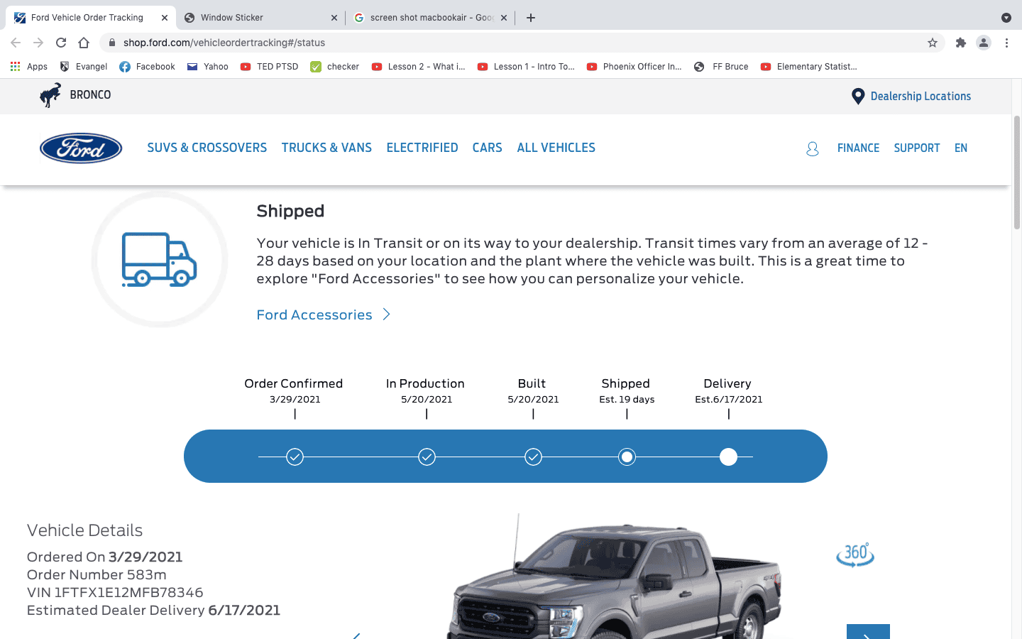Expand Ford Accessories with the chevron arrow

click(386, 315)
